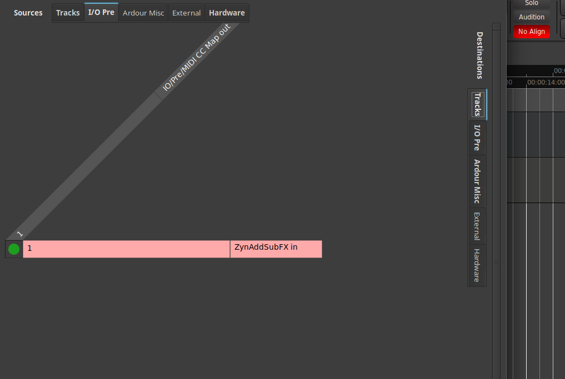Viewport: 565px width, 379px height.
Task: Show the Sources External tab
Action: (186, 13)
